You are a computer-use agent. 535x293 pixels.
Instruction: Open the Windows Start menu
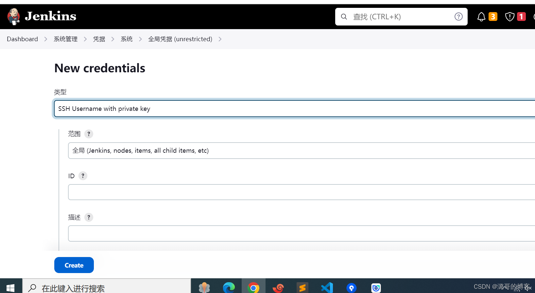10,288
